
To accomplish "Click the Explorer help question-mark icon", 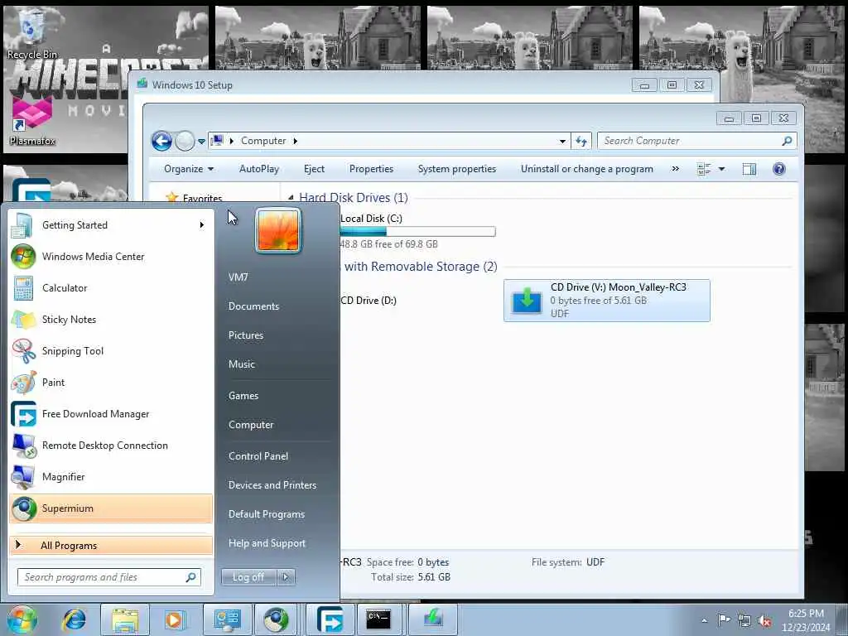I will pyautogui.click(x=778, y=169).
